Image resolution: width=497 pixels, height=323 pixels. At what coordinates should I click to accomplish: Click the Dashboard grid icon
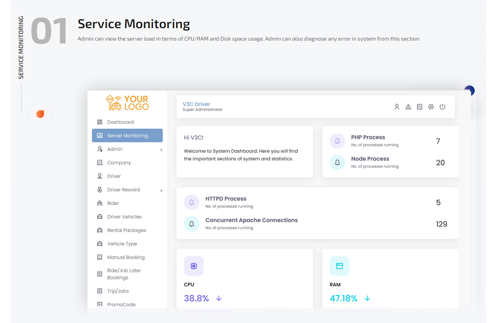pyautogui.click(x=99, y=122)
